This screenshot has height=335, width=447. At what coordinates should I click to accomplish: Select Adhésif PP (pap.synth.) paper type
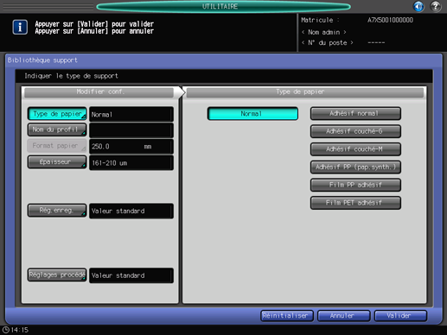[355, 167]
